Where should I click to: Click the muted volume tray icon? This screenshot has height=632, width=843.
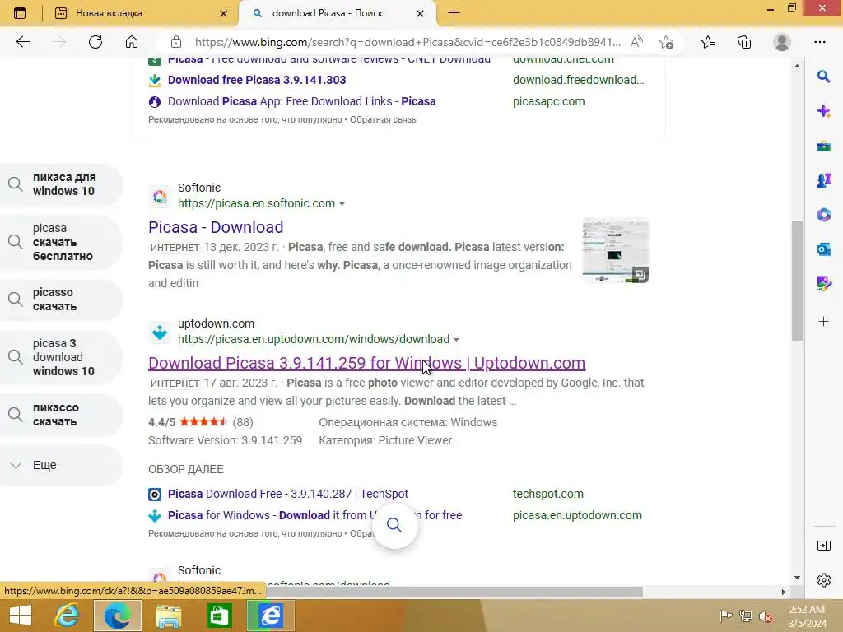tap(765, 616)
